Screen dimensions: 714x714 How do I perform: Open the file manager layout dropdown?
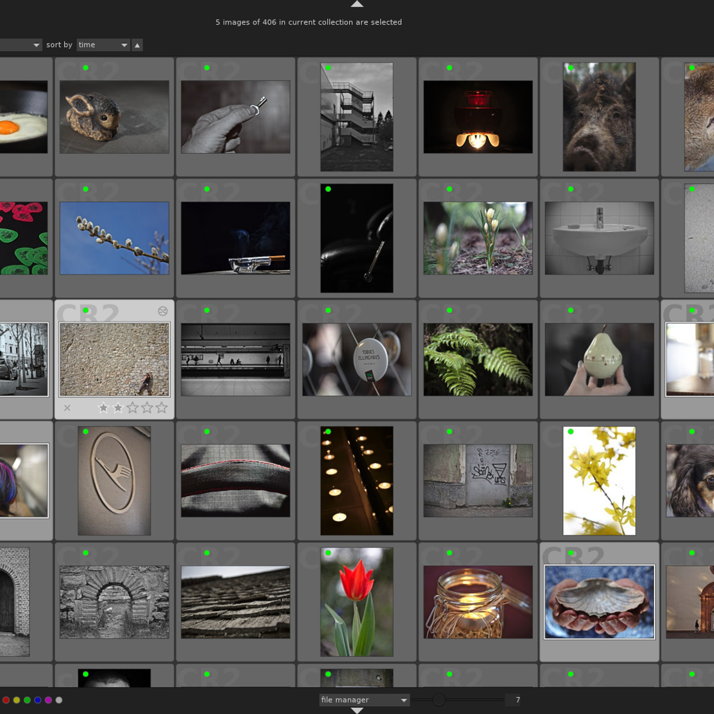click(x=364, y=700)
